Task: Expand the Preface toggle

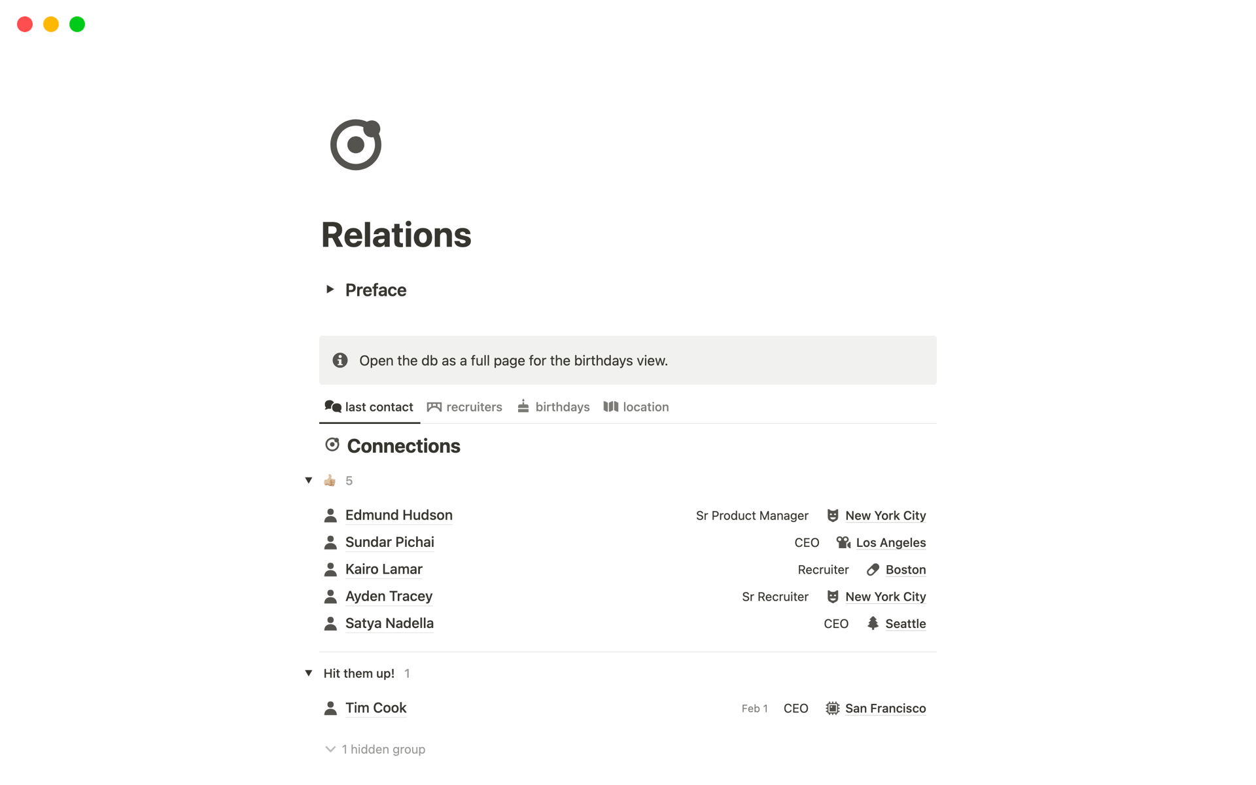Action: click(330, 289)
